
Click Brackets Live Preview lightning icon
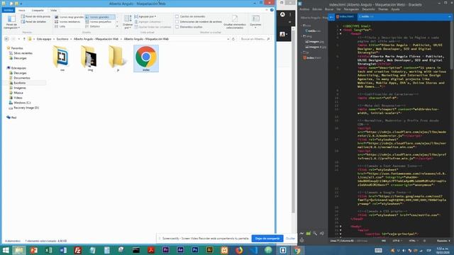tap(301, 233)
